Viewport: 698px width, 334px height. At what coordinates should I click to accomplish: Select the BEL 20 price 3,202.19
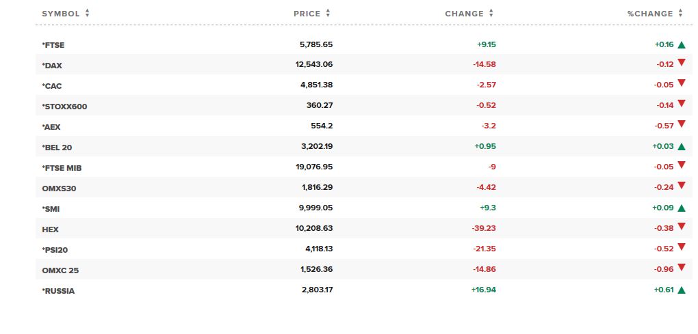click(317, 146)
